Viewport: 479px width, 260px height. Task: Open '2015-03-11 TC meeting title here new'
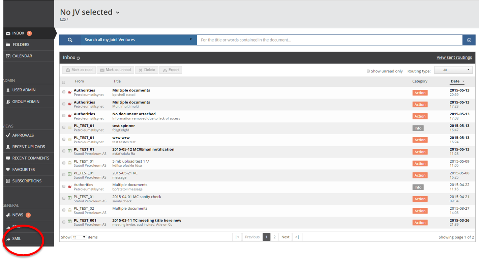point(147,220)
